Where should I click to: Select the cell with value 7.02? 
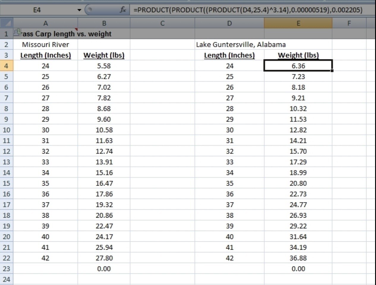point(104,87)
